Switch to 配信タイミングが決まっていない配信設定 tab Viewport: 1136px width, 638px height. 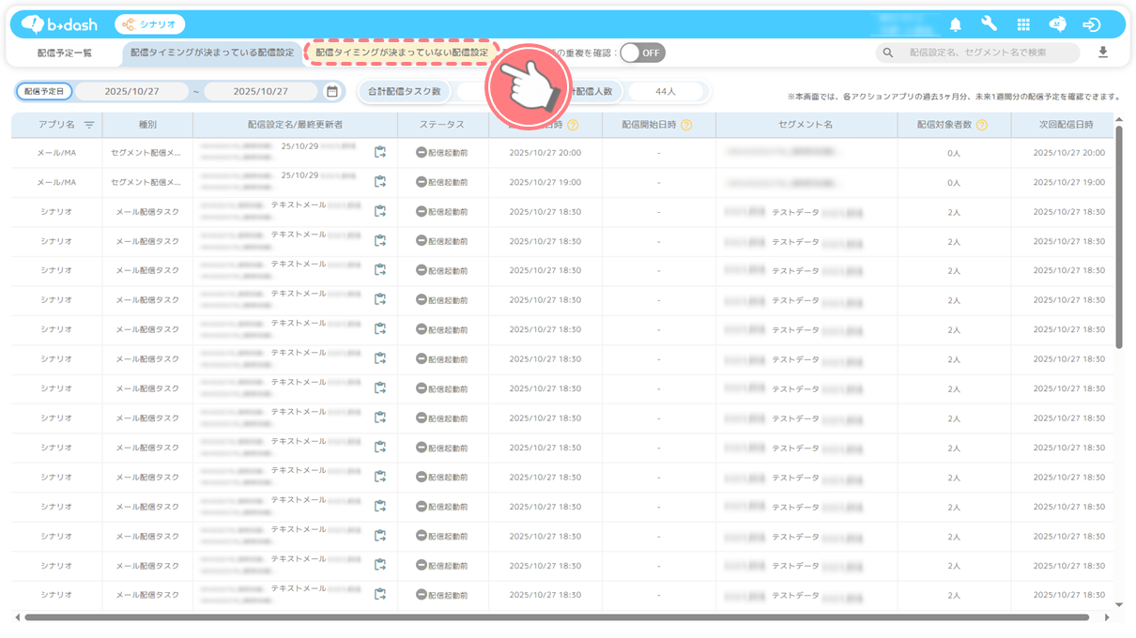click(401, 53)
